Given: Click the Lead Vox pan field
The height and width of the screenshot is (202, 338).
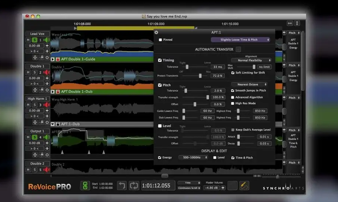Looking at the screenshot, I should point(35,51).
